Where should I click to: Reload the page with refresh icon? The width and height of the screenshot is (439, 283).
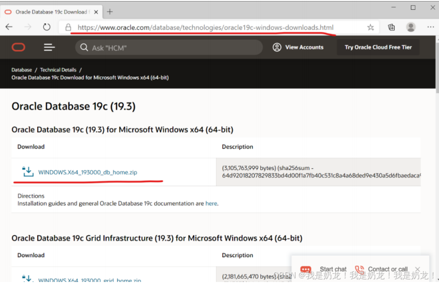[46, 27]
